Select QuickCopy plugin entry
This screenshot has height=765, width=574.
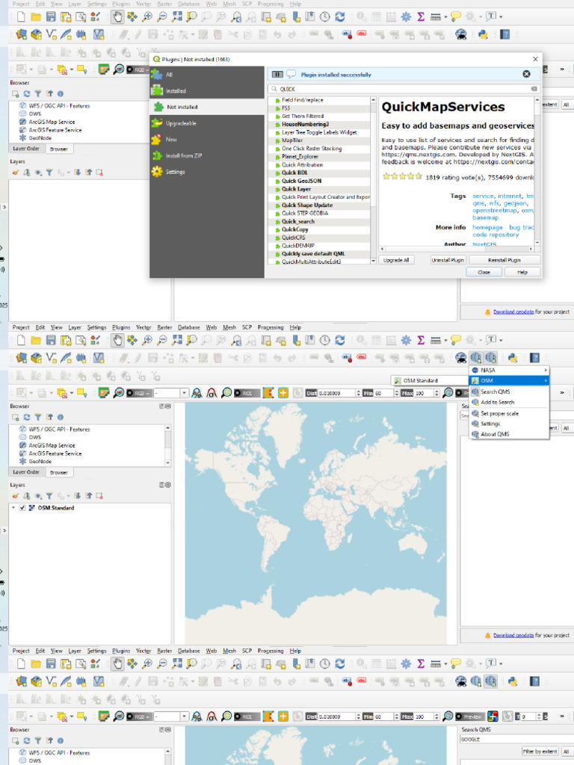pos(294,230)
